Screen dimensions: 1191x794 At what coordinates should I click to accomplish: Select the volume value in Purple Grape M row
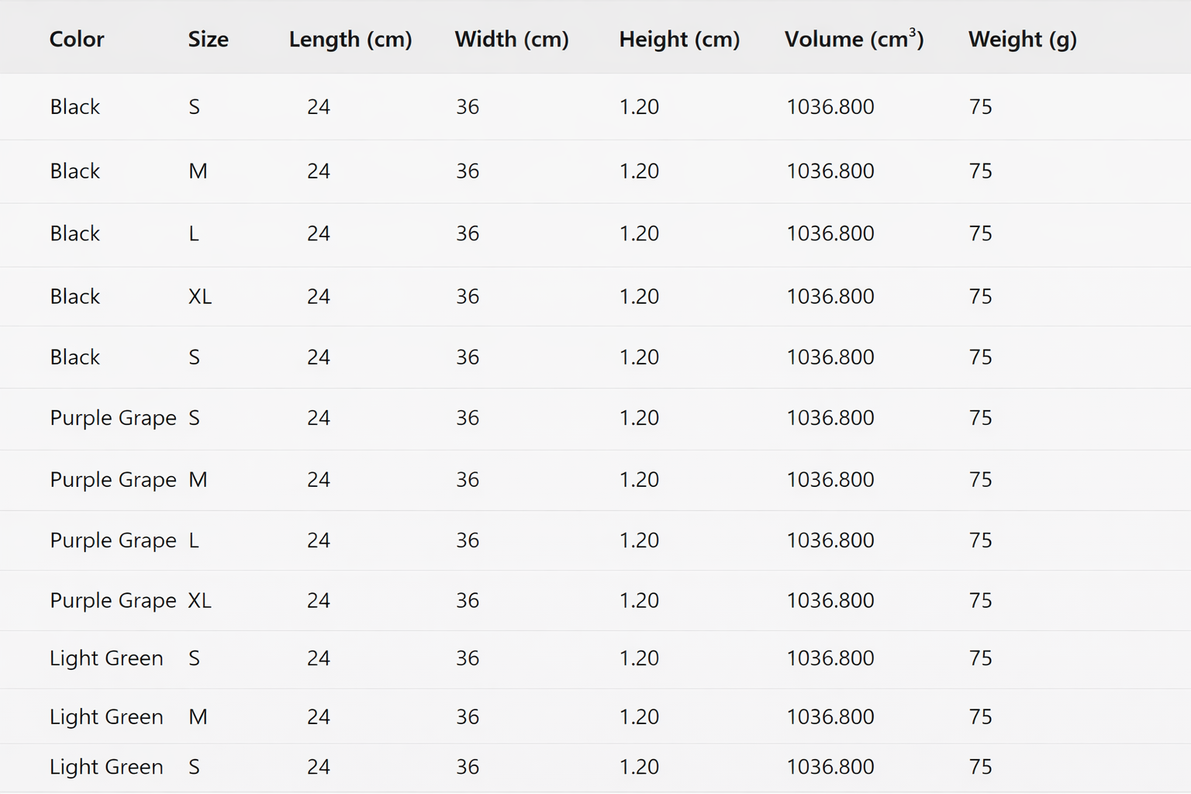pyautogui.click(x=830, y=480)
